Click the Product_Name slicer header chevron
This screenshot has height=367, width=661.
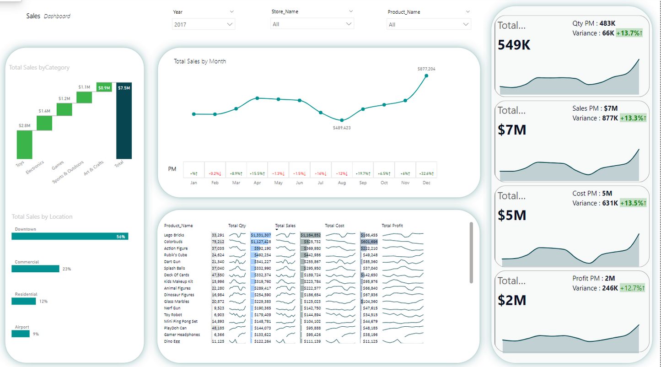coord(468,12)
